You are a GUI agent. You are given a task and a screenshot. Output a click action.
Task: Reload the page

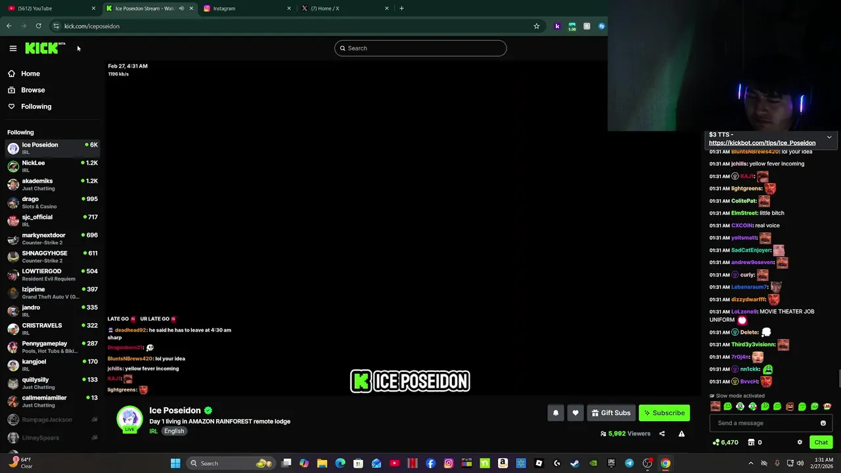[x=39, y=26]
